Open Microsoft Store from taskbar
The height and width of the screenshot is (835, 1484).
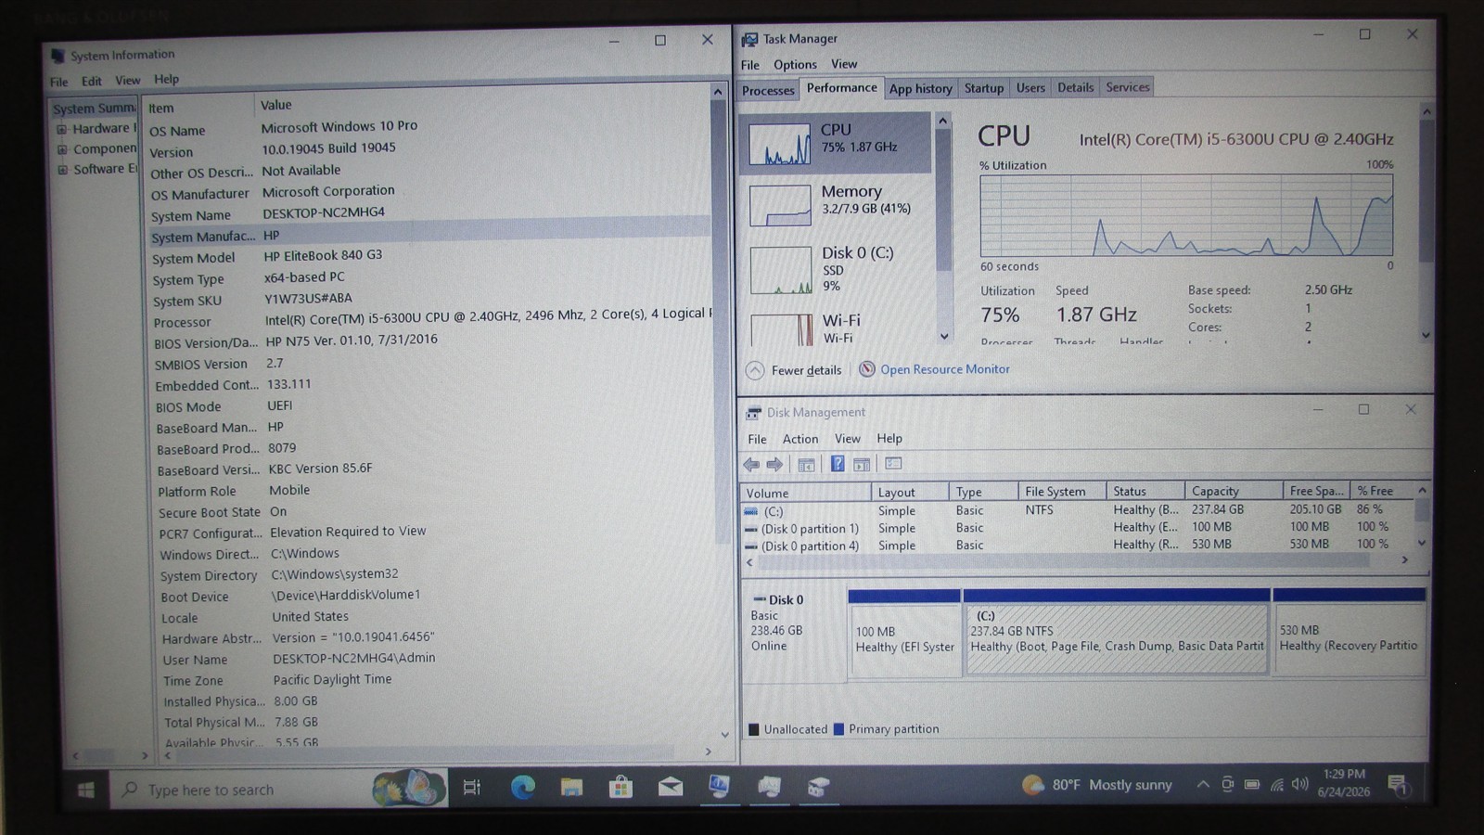(620, 788)
